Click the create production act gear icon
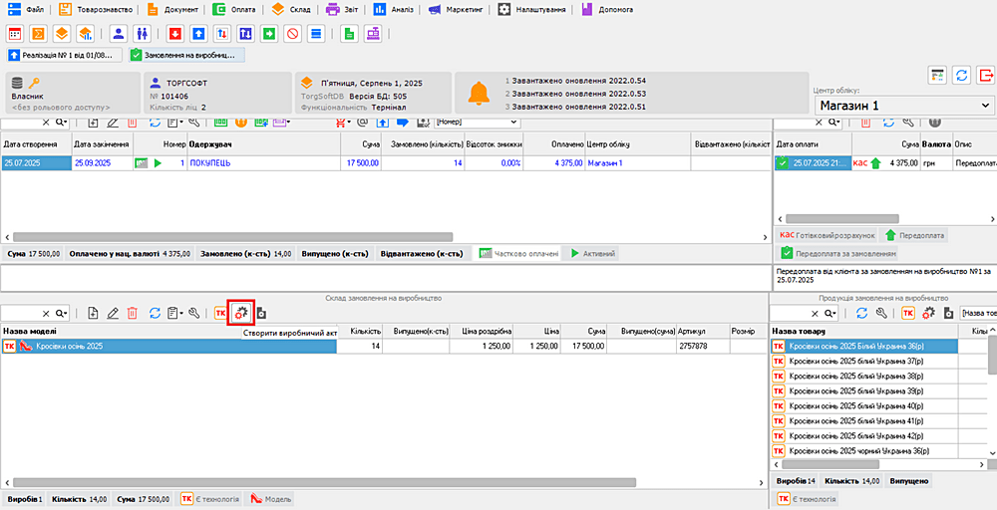 (x=240, y=313)
